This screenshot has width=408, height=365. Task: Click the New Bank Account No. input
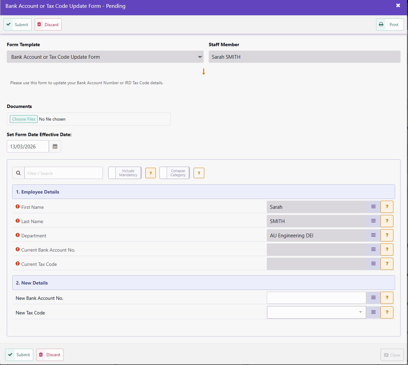[x=316, y=298]
